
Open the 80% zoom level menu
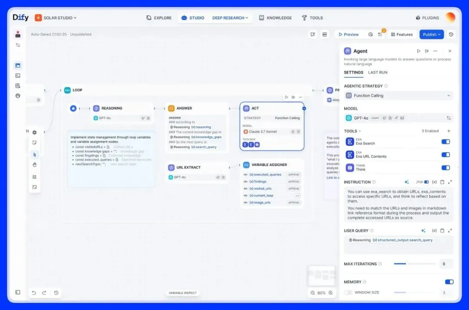click(321, 293)
